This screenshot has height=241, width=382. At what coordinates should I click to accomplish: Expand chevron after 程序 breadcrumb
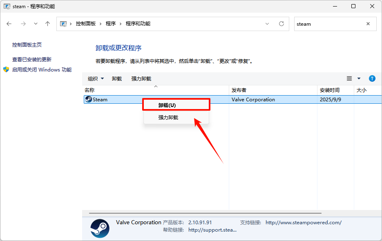coord(121,24)
